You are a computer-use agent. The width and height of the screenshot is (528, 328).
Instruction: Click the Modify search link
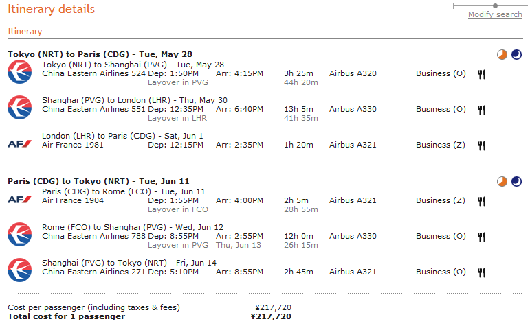coord(495,15)
